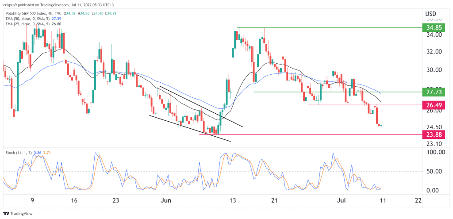Click the 22 date on time axis
The width and height of the screenshot is (453, 219).
coord(418,200)
